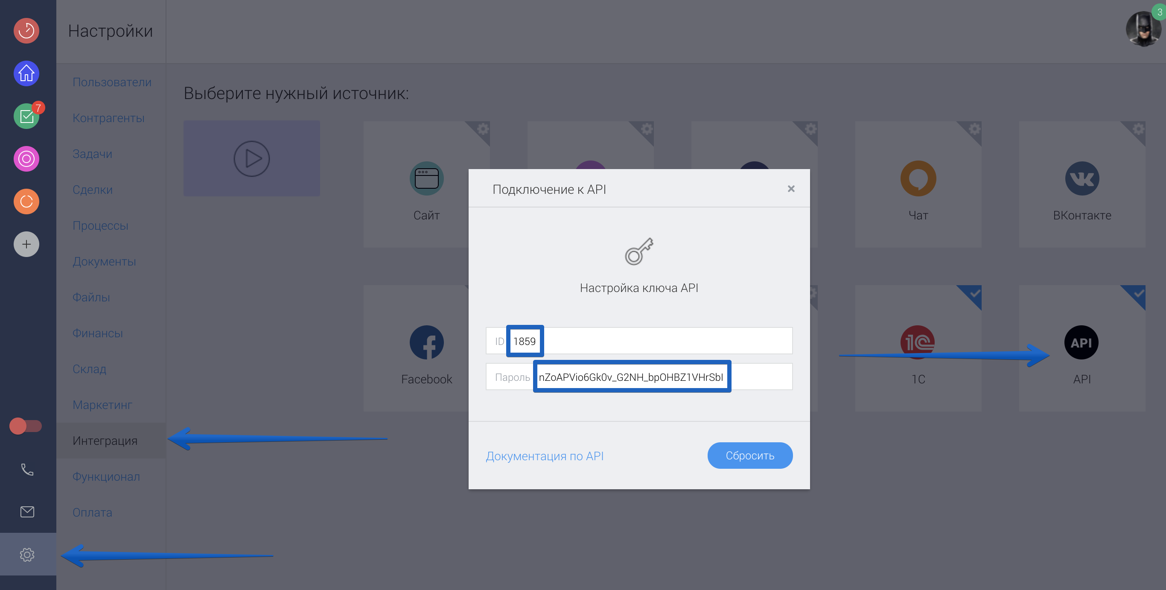Open the orange refresh circle icon
Screen dimensions: 1166x590
coord(26,202)
